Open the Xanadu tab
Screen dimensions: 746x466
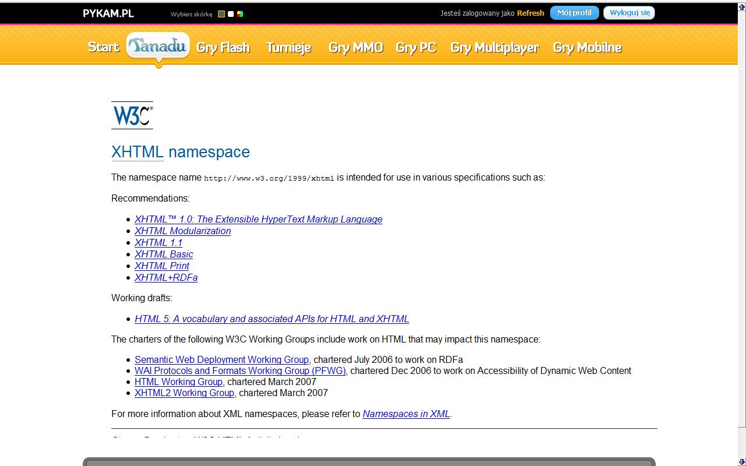pos(158,46)
